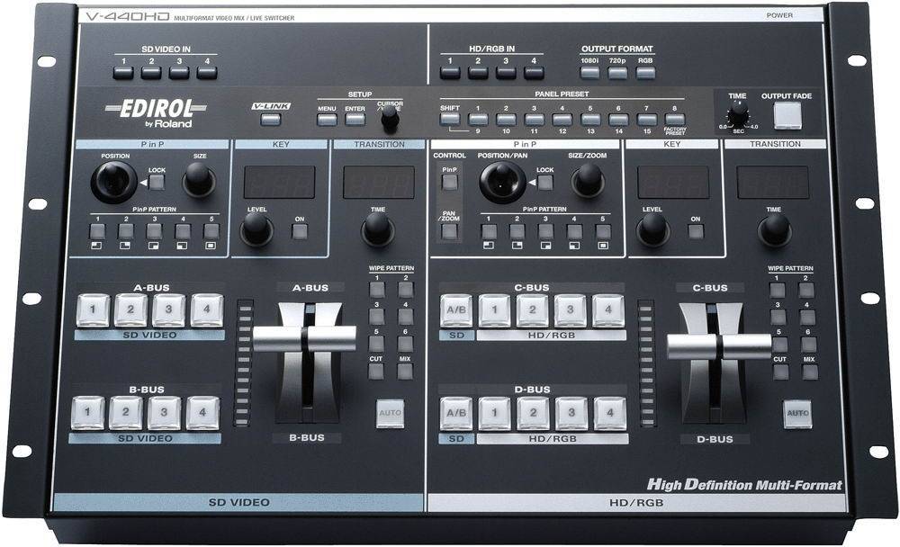Toggle the CONTROL PAN/ZOOM button
This screenshot has width=900, height=547.
pos(449,231)
